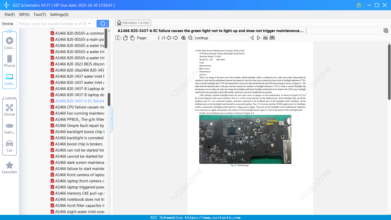
Task: Open 'A1466 laptop front camera' file
Action: pos(80,181)
